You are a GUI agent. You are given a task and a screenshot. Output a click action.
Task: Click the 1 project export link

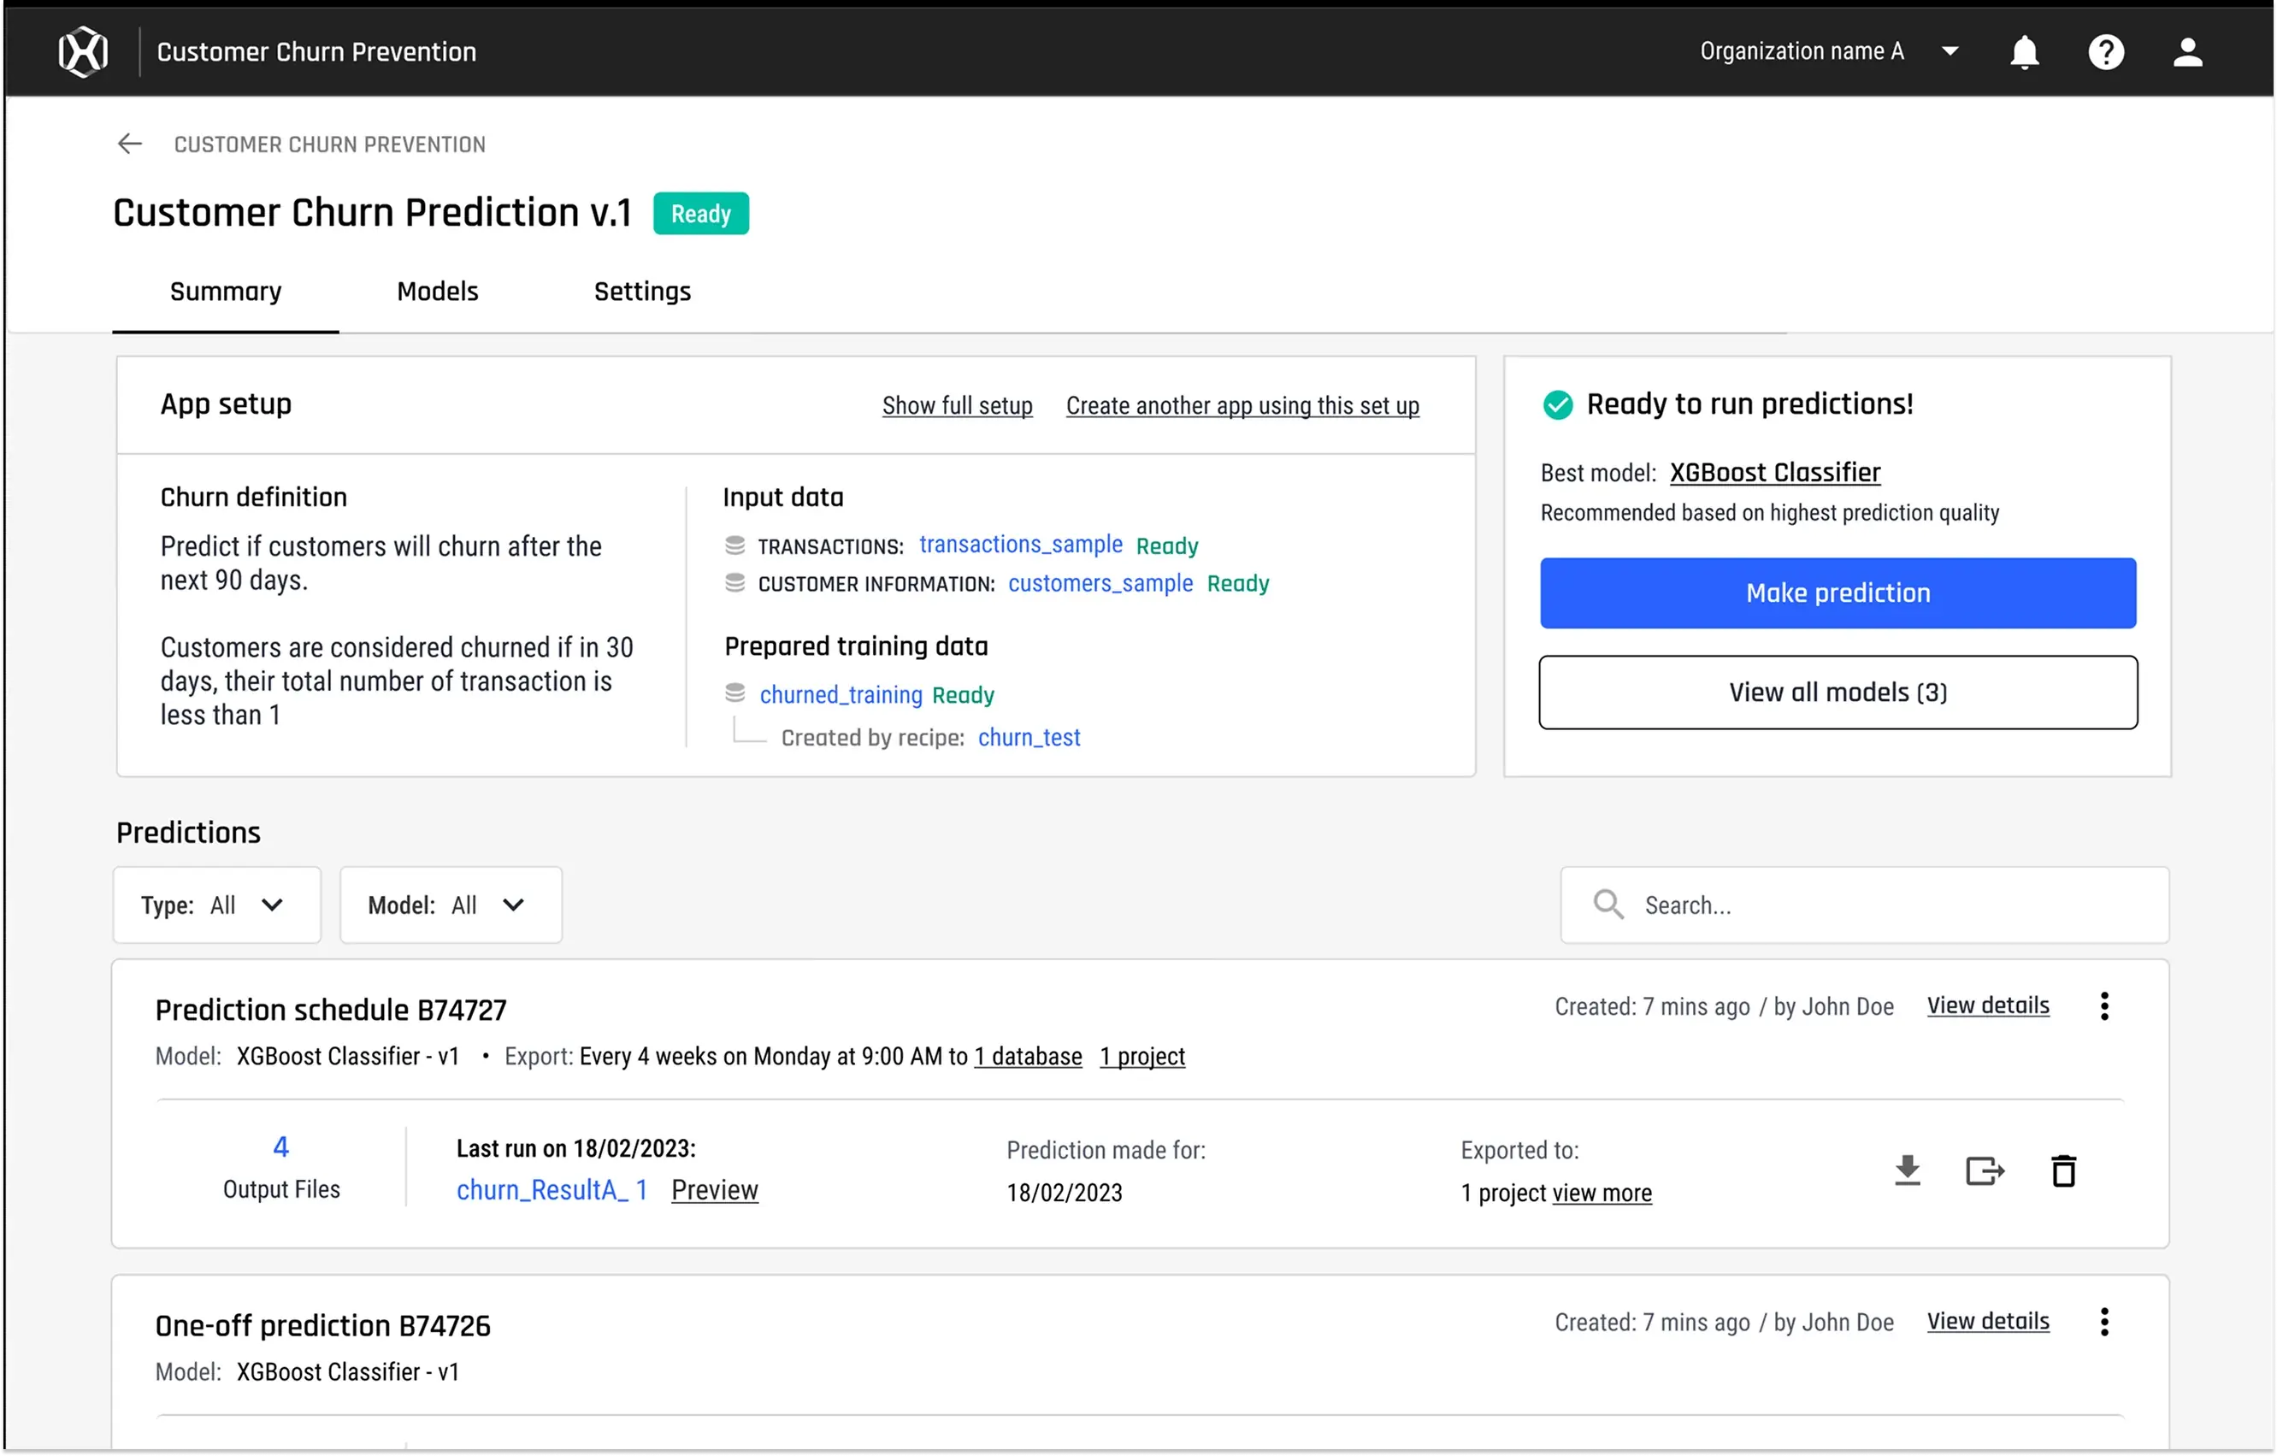point(1142,1056)
